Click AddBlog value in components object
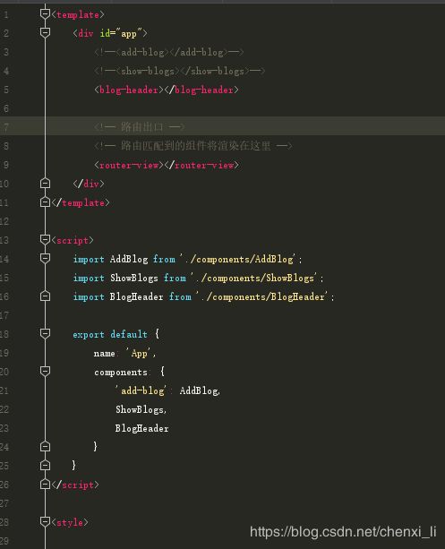The height and width of the screenshot is (549, 445). [x=199, y=390]
